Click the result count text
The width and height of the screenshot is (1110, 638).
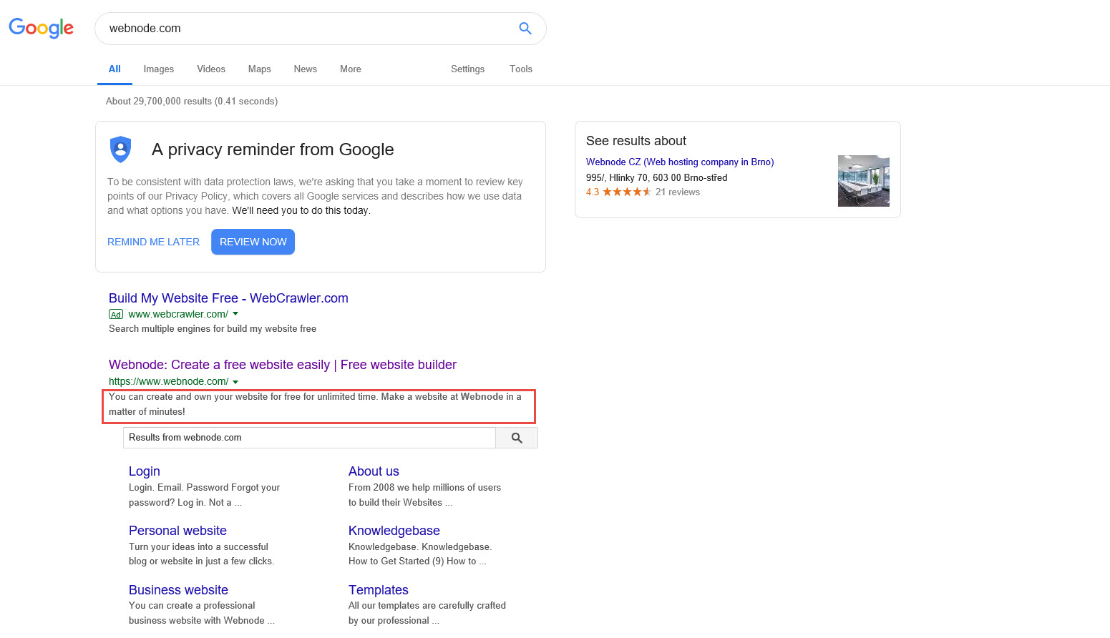pos(192,102)
